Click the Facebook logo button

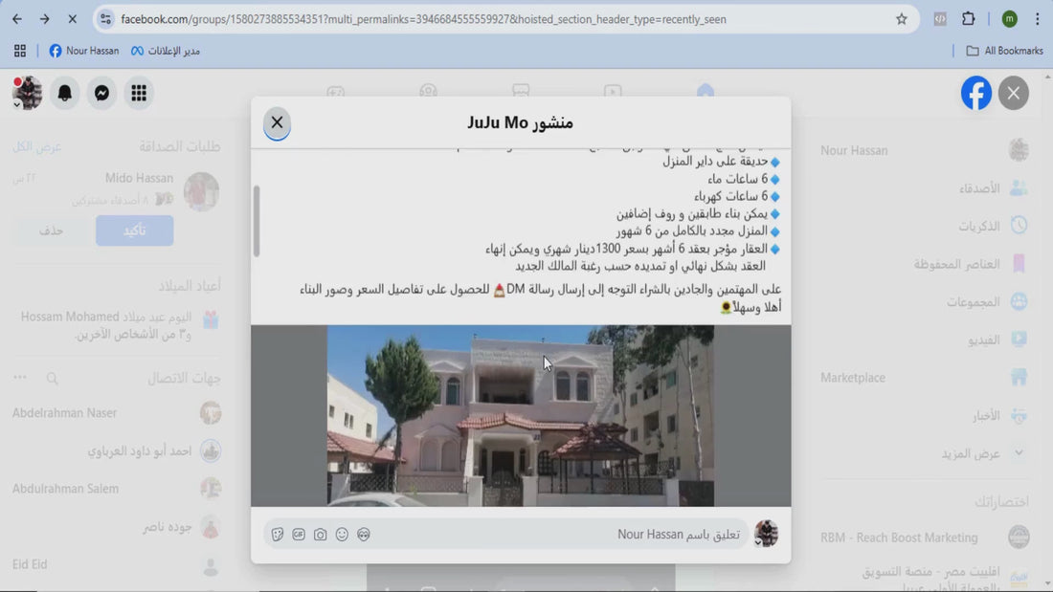[976, 93]
